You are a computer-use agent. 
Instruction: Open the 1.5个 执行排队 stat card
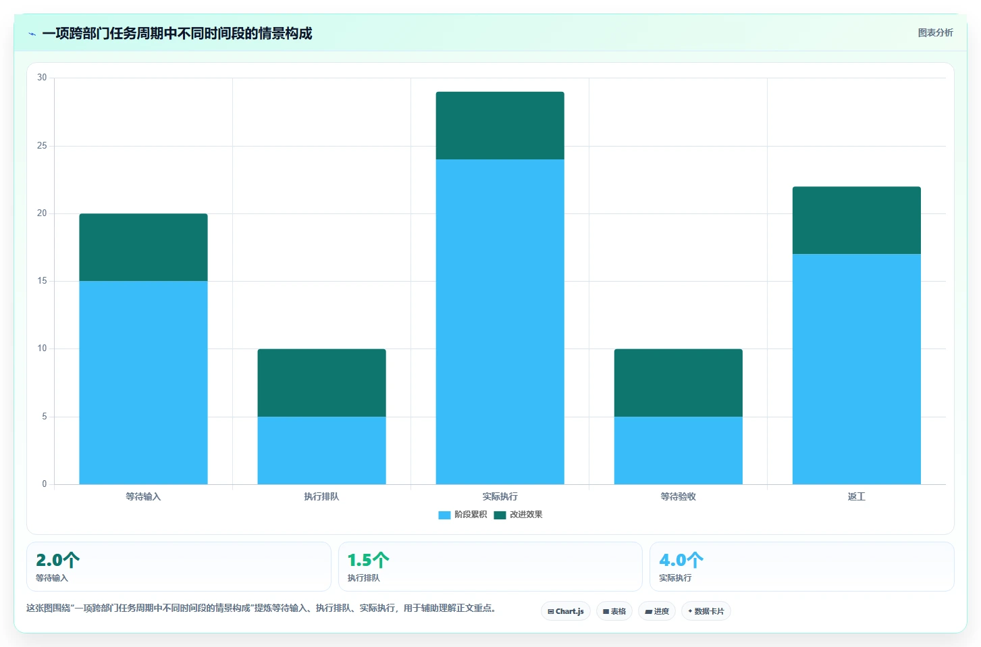coord(490,567)
